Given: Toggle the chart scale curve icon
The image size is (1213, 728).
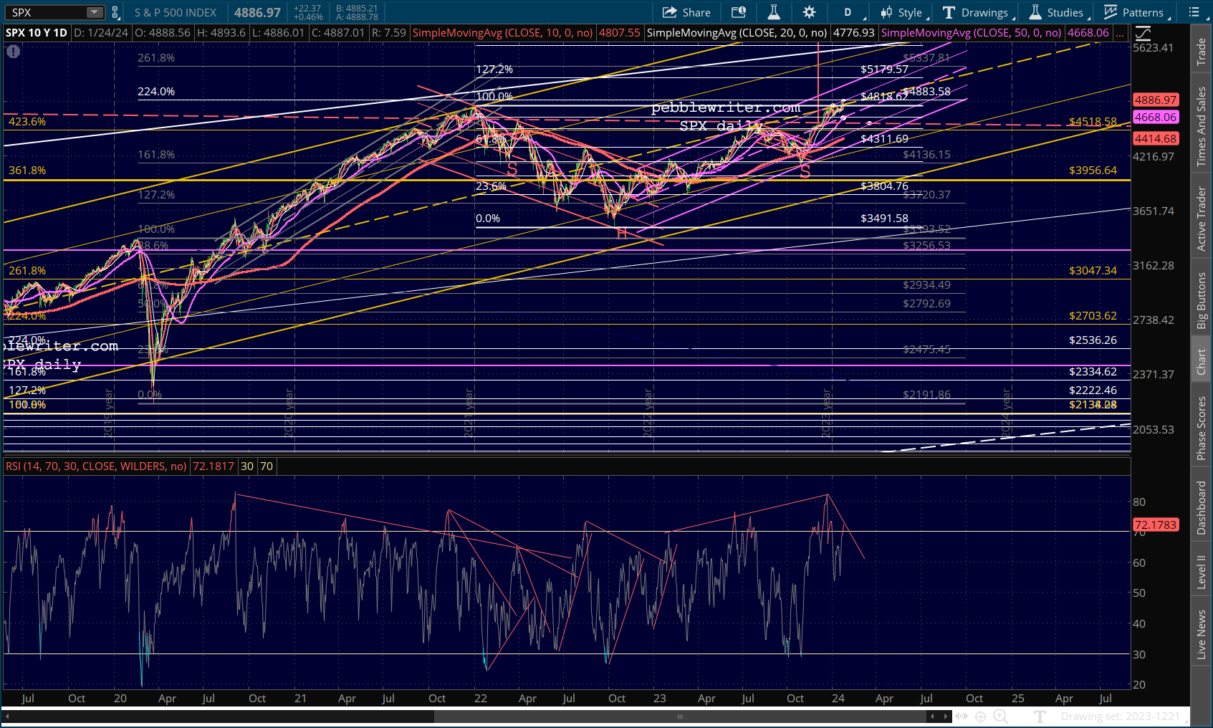Looking at the screenshot, I should pyautogui.click(x=1143, y=33).
